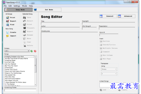Click the Rename icon under Selected Song

tap(24, 35)
